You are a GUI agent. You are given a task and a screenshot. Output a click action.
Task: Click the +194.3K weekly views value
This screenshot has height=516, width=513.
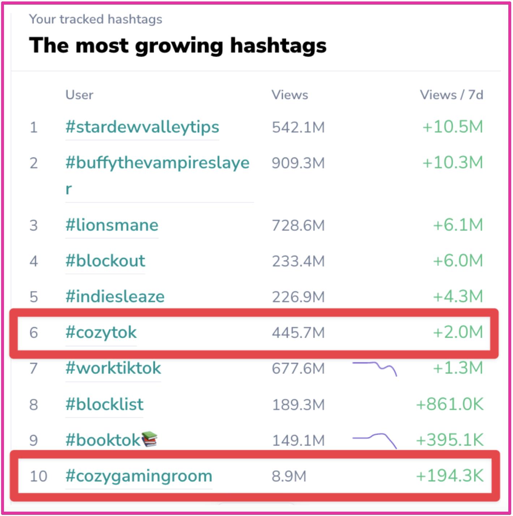point(449,476)
